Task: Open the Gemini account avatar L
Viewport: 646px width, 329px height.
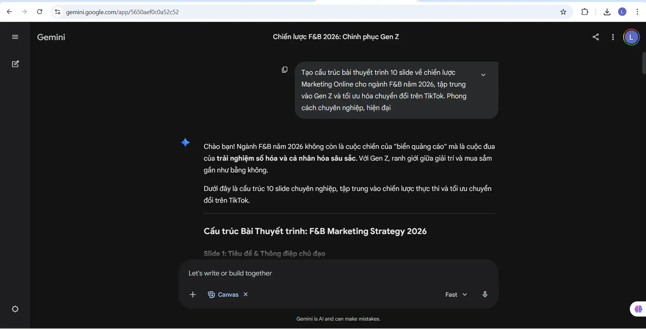Action: [632, 37]
